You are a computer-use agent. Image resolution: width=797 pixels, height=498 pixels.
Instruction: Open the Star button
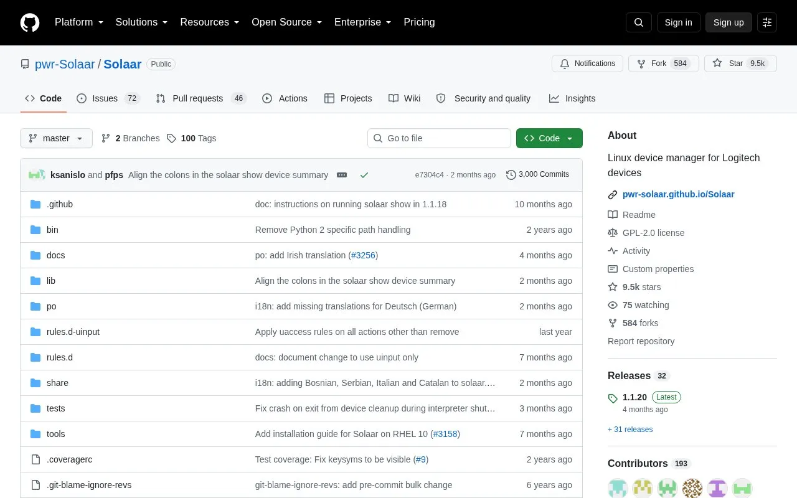(740, 63)
